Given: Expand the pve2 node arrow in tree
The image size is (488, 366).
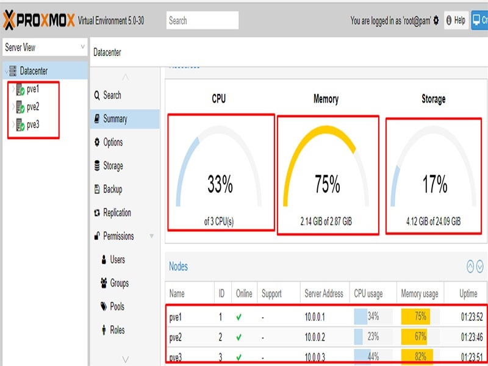Looking at the screenshot, I should coord(13,107).
